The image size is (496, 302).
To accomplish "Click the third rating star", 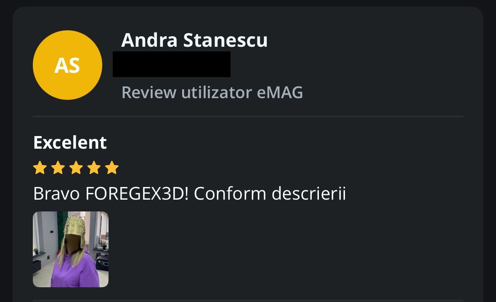I will click(76, 168).
